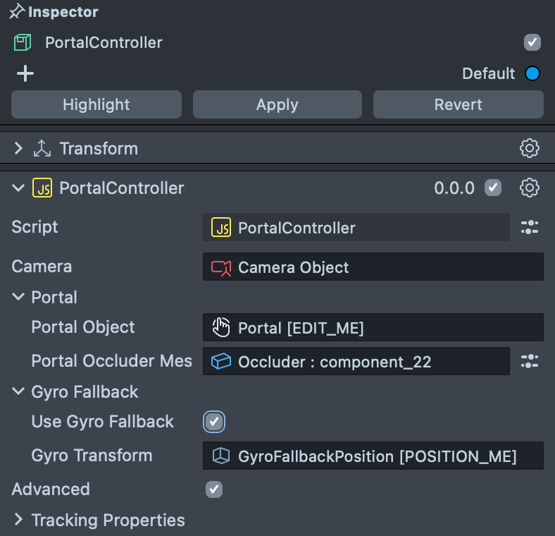Click the Apply button
The height and width of the screenshot is (536, 555).
[x=277, y=104]
